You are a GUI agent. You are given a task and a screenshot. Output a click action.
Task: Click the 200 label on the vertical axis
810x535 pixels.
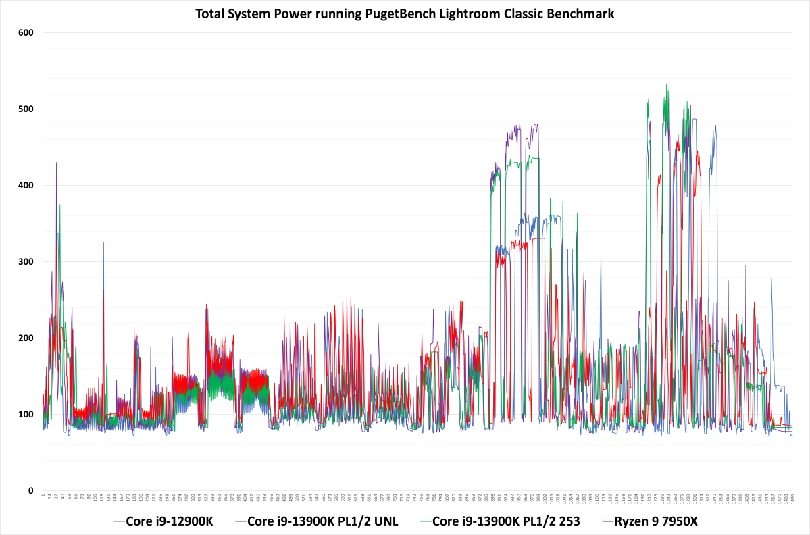point(25,338)
